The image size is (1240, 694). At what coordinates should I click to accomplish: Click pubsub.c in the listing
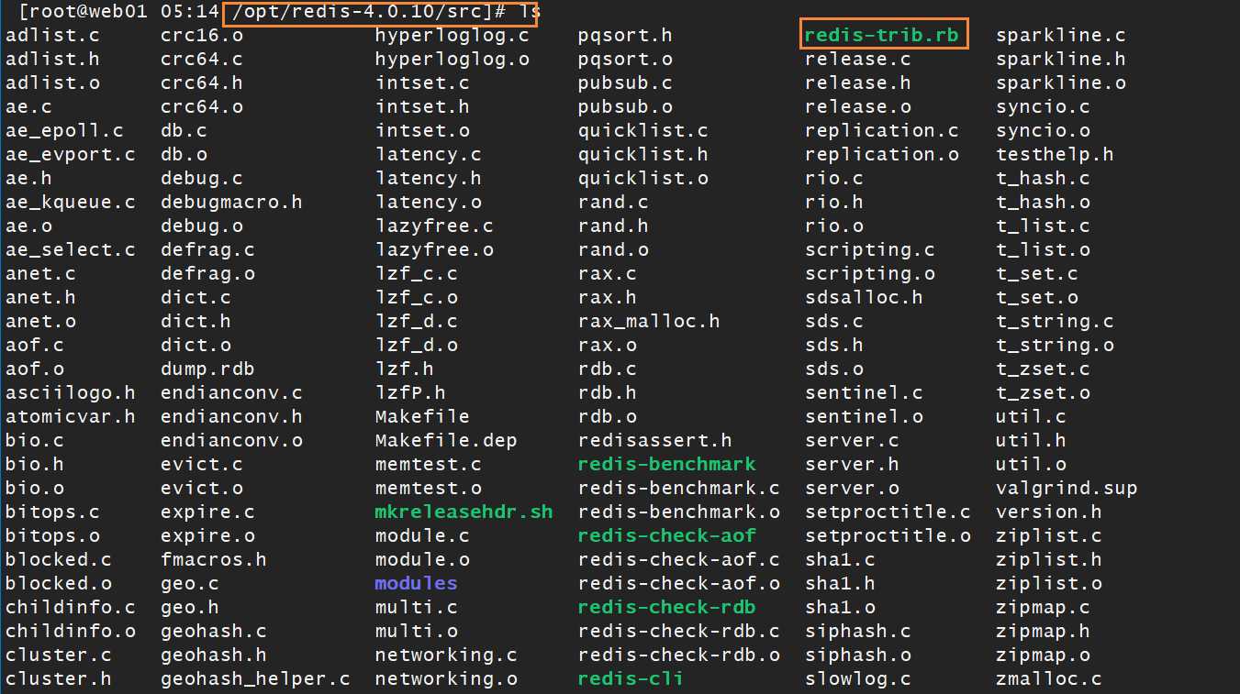click(625, 83)
